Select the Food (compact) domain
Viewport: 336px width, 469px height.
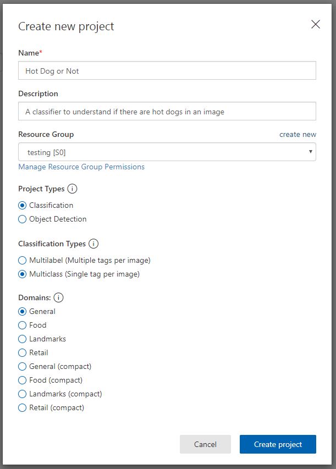[23, 380]
